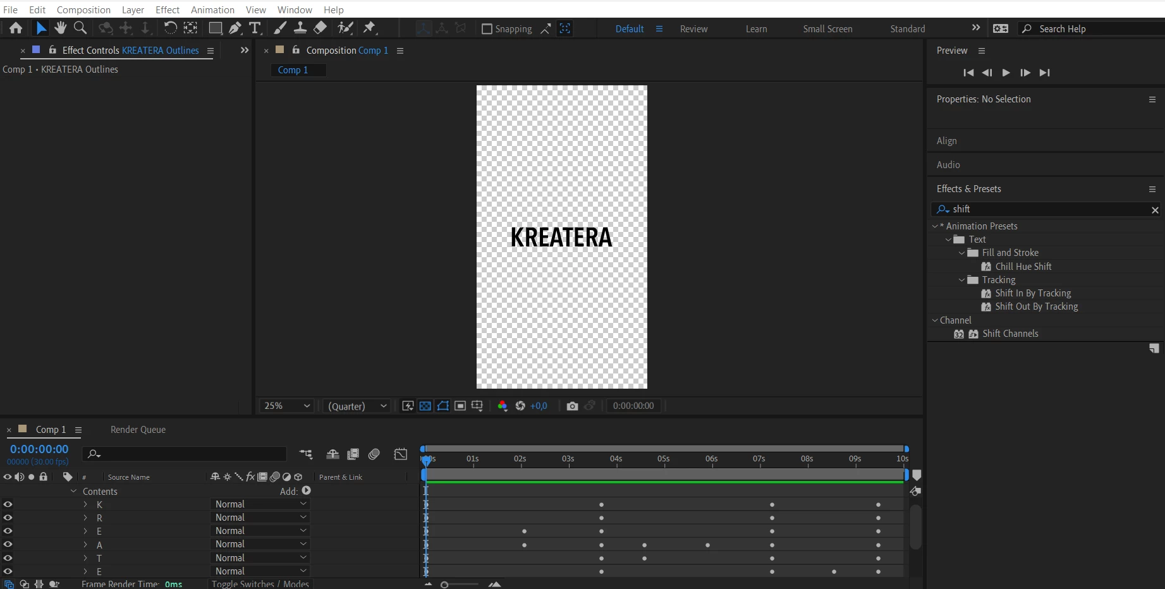Select the Eraser tool
Image resolution: width=1165 pixels, height=589 pixels.
pyautogui.click(x=320, y=28)
